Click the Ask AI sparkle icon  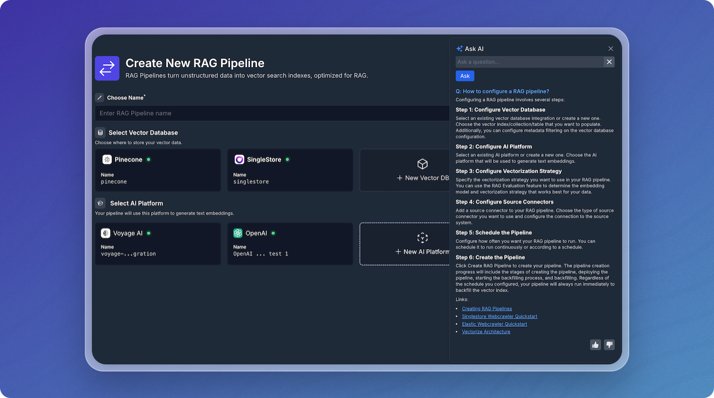point(460,49)
